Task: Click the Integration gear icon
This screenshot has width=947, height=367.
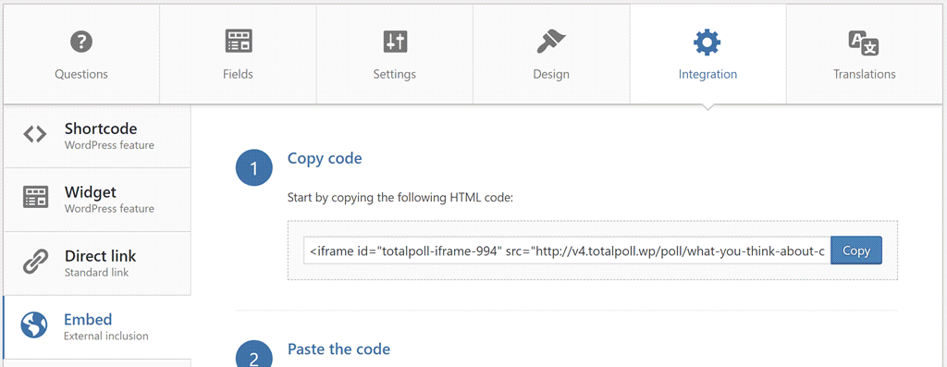Action: tap(707, 43)
